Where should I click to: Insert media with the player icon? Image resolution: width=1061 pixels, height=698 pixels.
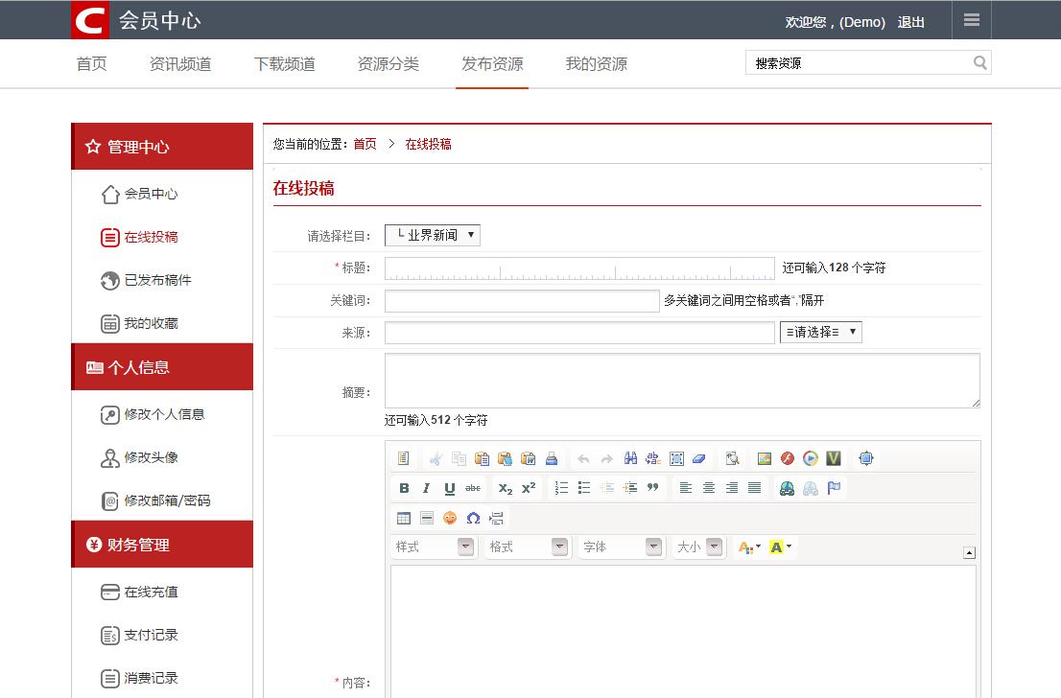[810, 458]
